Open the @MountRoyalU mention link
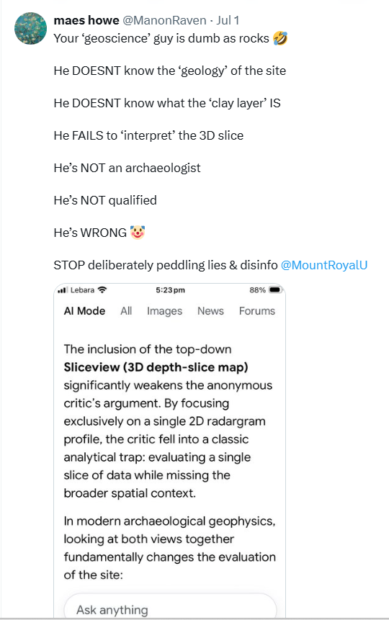 pyautogui.click(x=324, y=265)
